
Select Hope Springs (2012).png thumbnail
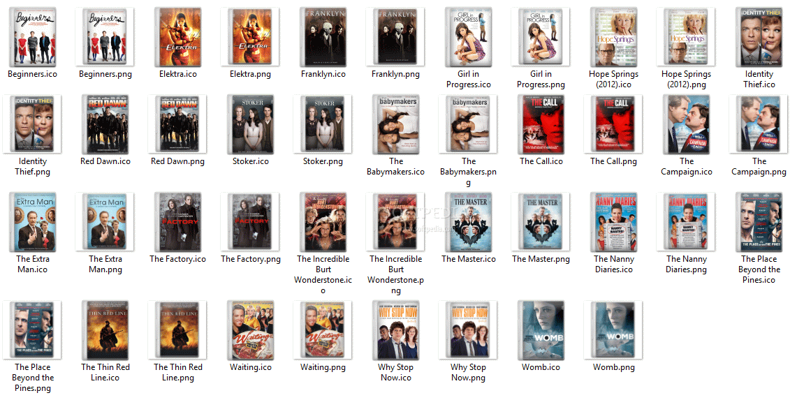point(686,37)
